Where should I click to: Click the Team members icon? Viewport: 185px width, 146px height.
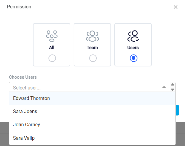pyautogui.click(x=92, y=36)
